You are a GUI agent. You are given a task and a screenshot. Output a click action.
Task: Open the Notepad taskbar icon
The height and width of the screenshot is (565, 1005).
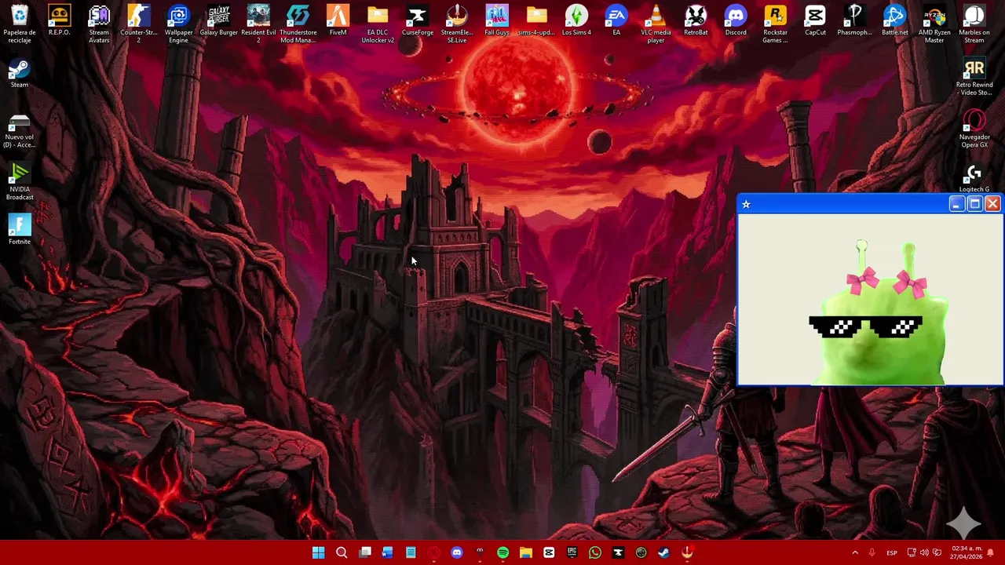(411, 553)
